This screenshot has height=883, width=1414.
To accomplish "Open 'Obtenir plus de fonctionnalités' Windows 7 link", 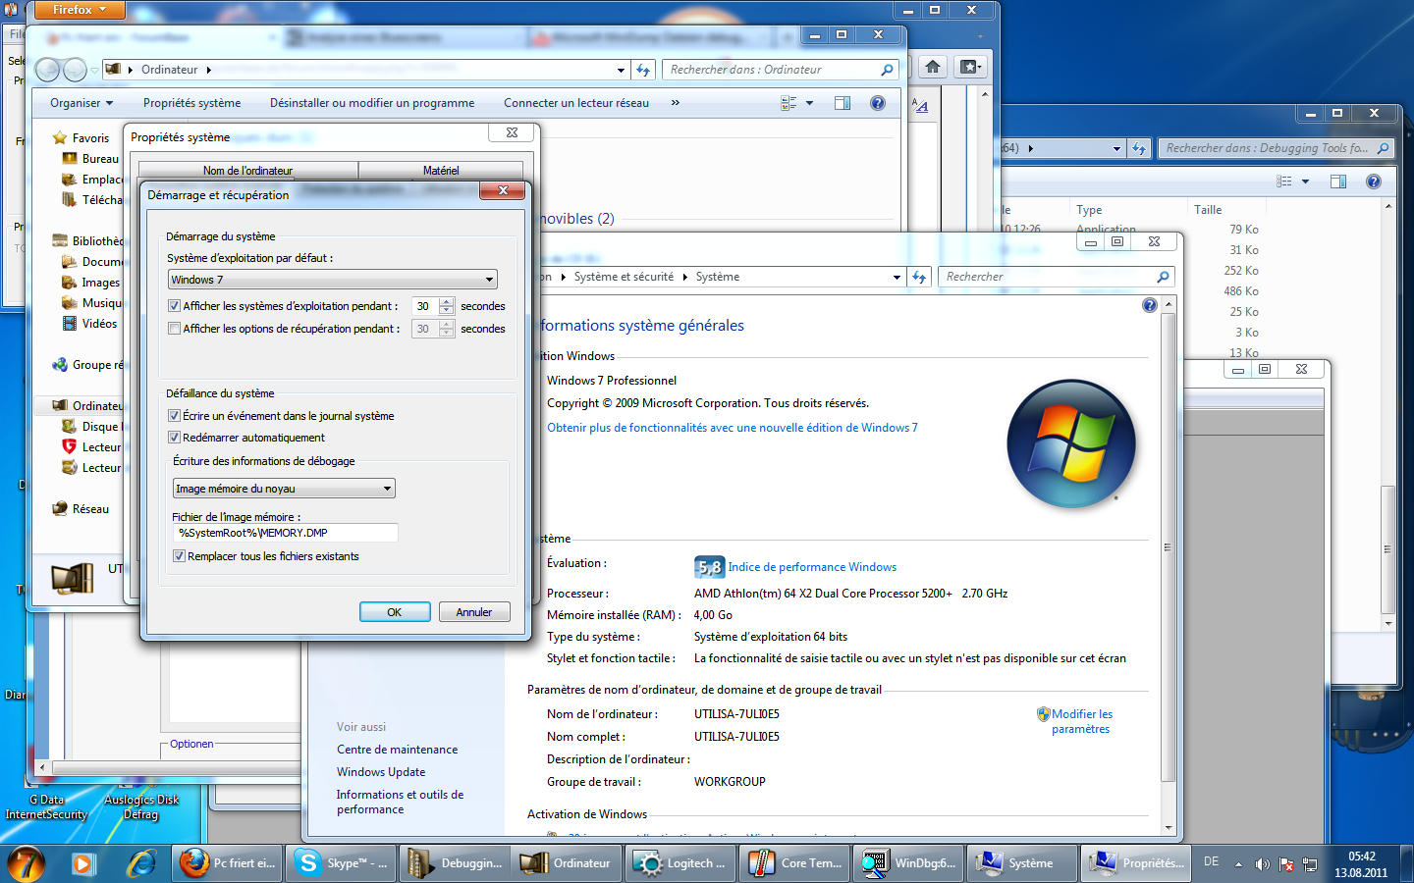I will click(733, 428).
